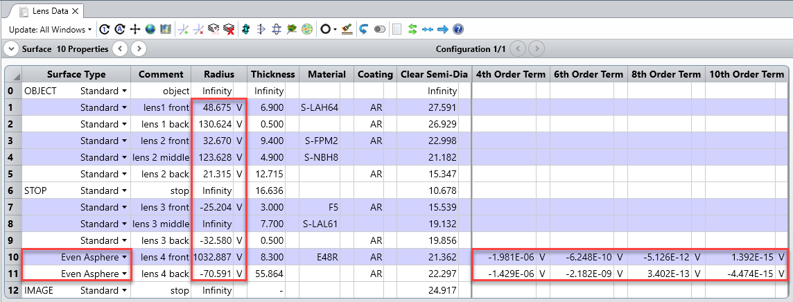This screenshot has height=302, width=793.
Task: Click the circular phase-map icon
Action: click(x=306, y=30)
